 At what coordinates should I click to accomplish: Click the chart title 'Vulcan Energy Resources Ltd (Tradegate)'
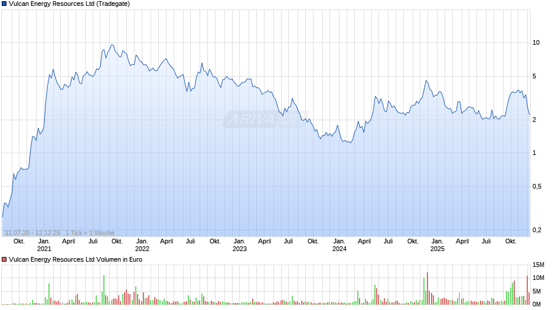[x=70, y=4]
